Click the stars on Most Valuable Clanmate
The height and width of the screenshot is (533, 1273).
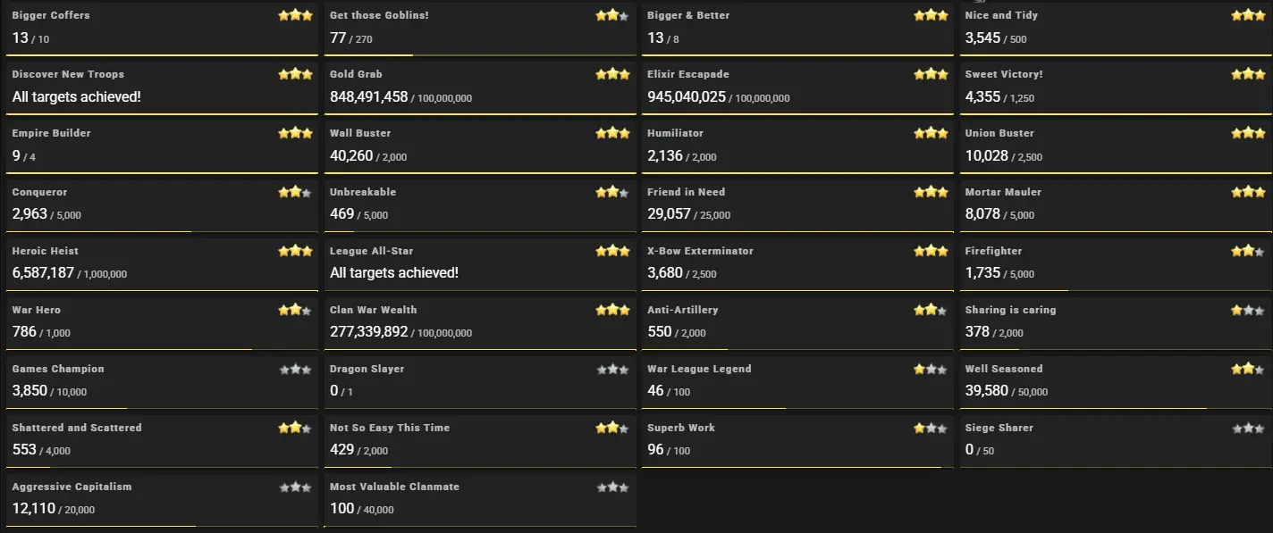click(x=612, y=487)
